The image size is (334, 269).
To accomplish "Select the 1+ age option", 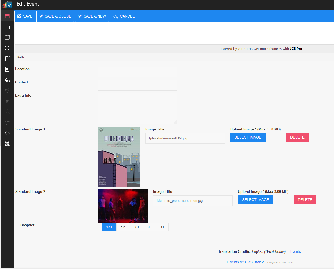I will 162,227.
